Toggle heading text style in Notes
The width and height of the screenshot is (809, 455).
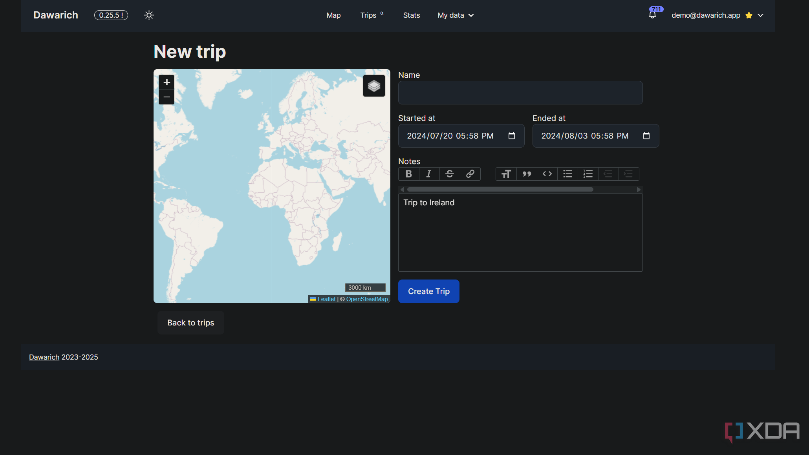pyautogui.click(x=506, y=174)
